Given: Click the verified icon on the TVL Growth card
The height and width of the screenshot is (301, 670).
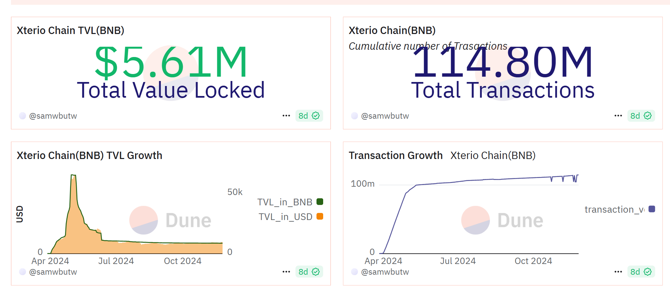Looking at the screenshot, I should 315,272.
